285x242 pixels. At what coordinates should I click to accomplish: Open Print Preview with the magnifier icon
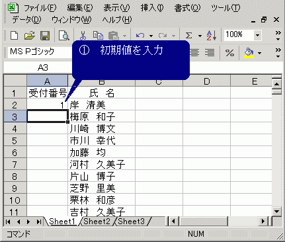click(63, 35)
